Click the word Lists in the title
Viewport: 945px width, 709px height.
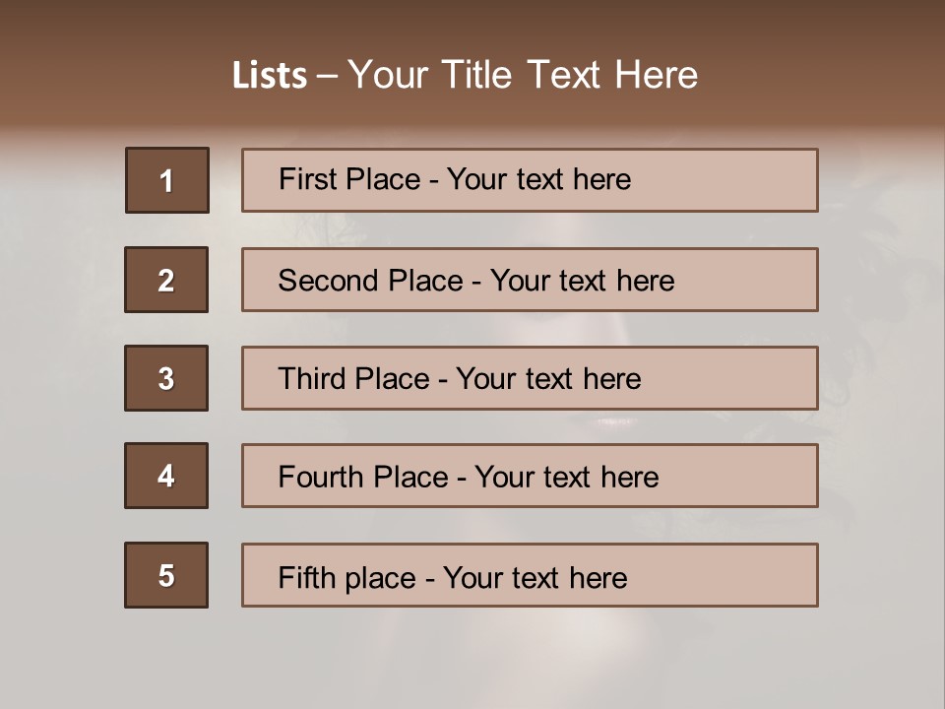[x=269, y=76]
